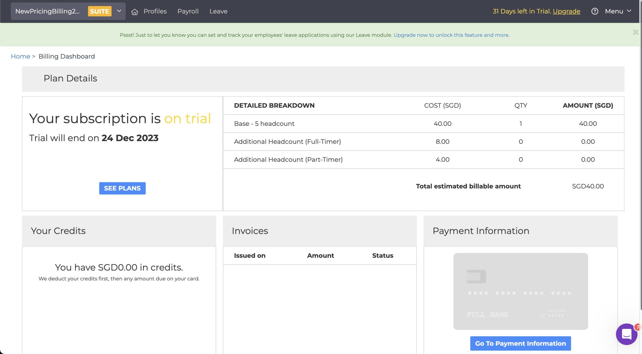Open the help question mark icon

point(595,11)
